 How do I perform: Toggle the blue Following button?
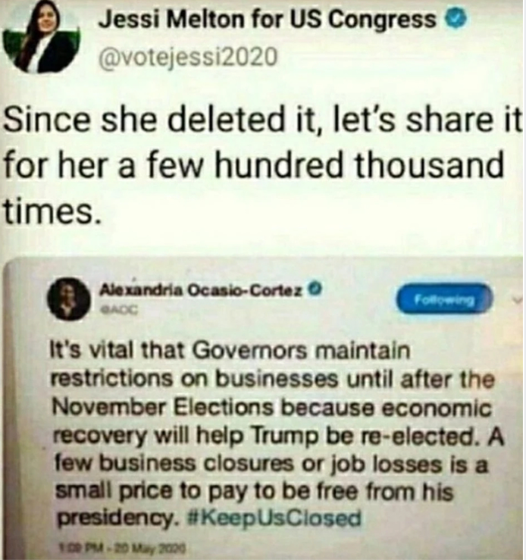445,299
